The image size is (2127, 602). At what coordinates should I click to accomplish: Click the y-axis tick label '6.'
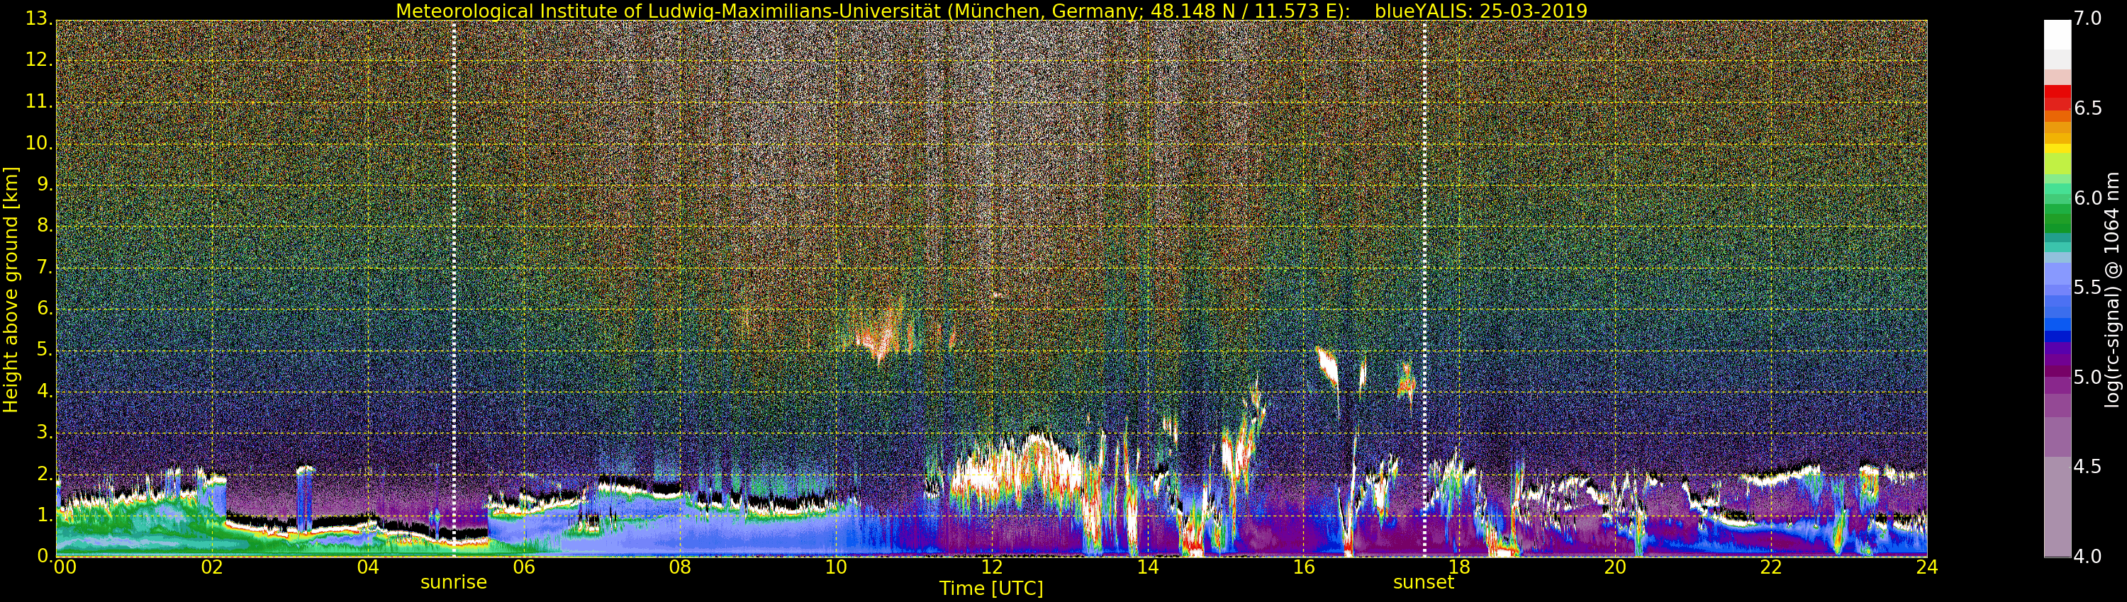tap(45, 308)
